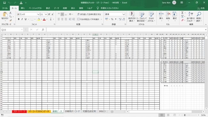This screenshot has width=208, height=117.
Task: Open the fill color dropdown arrow
Action: (x=41, y=19)
